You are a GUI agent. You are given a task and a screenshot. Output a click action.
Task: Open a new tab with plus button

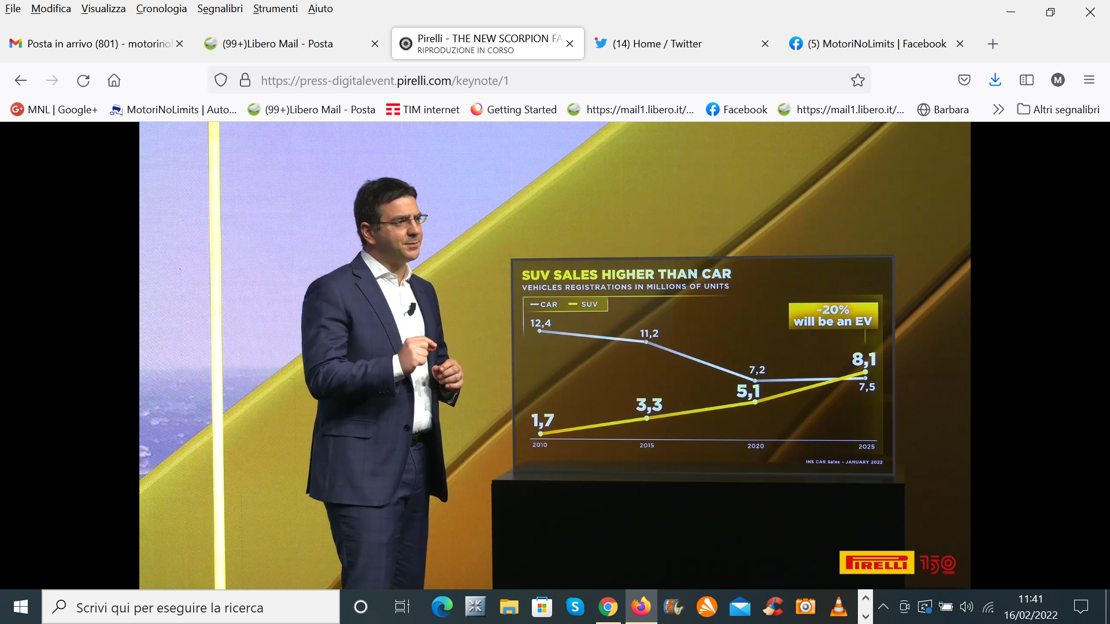pyautogui.click(x=993, y=44)
